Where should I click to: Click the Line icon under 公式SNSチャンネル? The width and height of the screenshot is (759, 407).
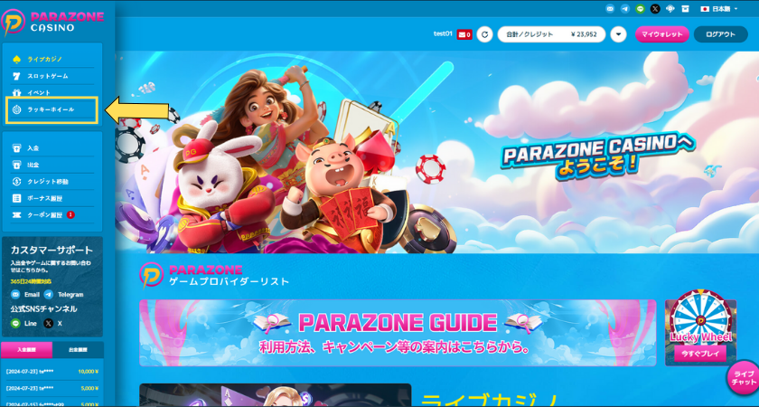point(15,323)
